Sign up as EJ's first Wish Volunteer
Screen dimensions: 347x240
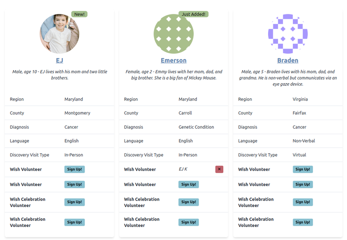click(x=75, y=169)
